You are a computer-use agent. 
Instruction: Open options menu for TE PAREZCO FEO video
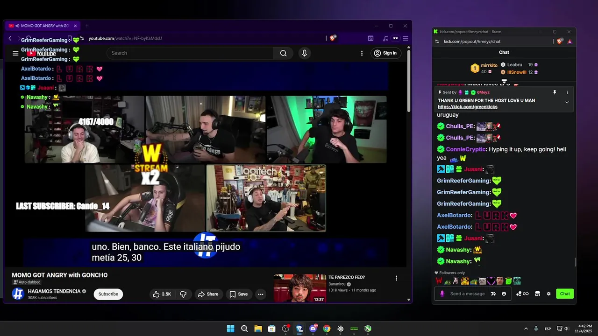pyautogui.click(x=396, y=278)
